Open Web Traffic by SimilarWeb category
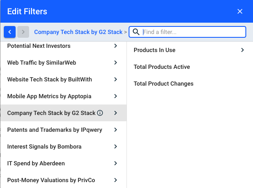Screen dimensions: 253x188 click(41, 63)
